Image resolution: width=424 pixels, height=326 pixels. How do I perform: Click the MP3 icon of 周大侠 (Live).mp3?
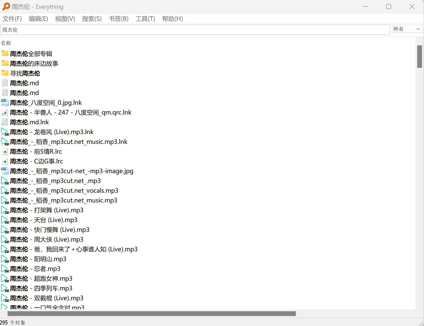tap(5, 239)
